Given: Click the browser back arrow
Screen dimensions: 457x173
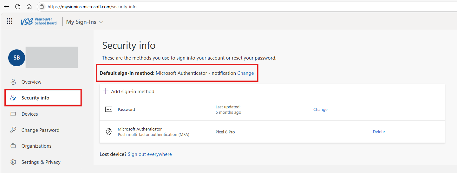Looking at the screenshot, I should coord(6,7).
